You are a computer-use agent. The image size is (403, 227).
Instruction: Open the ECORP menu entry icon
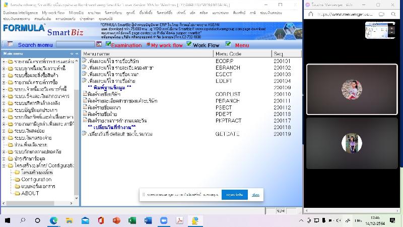84,61
